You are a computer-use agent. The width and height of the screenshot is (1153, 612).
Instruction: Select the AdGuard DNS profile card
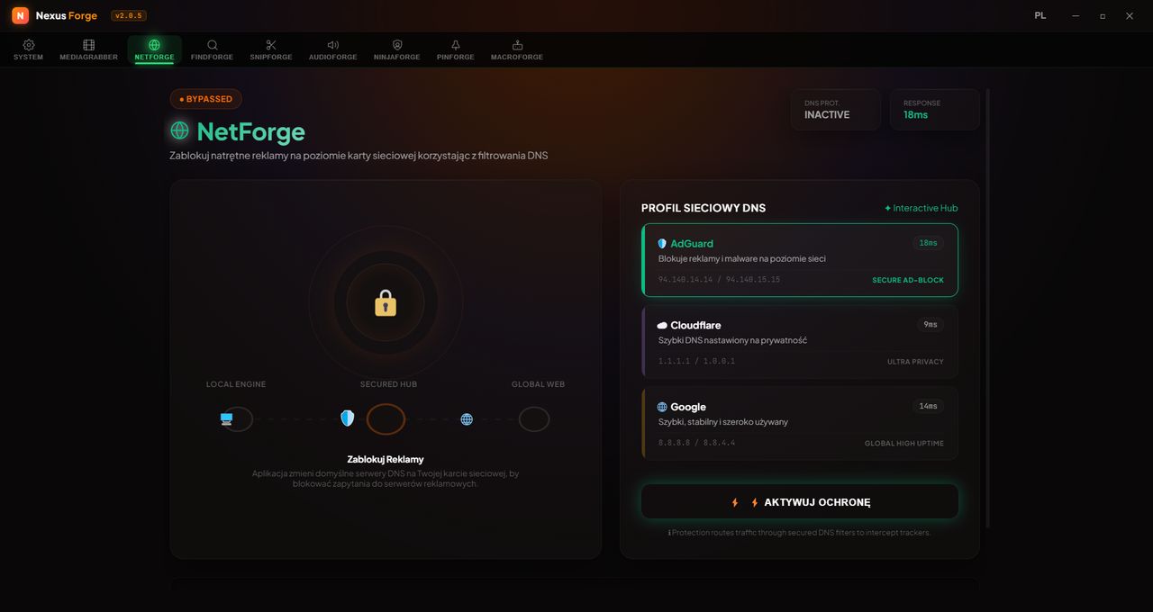(x=800, y=260)
